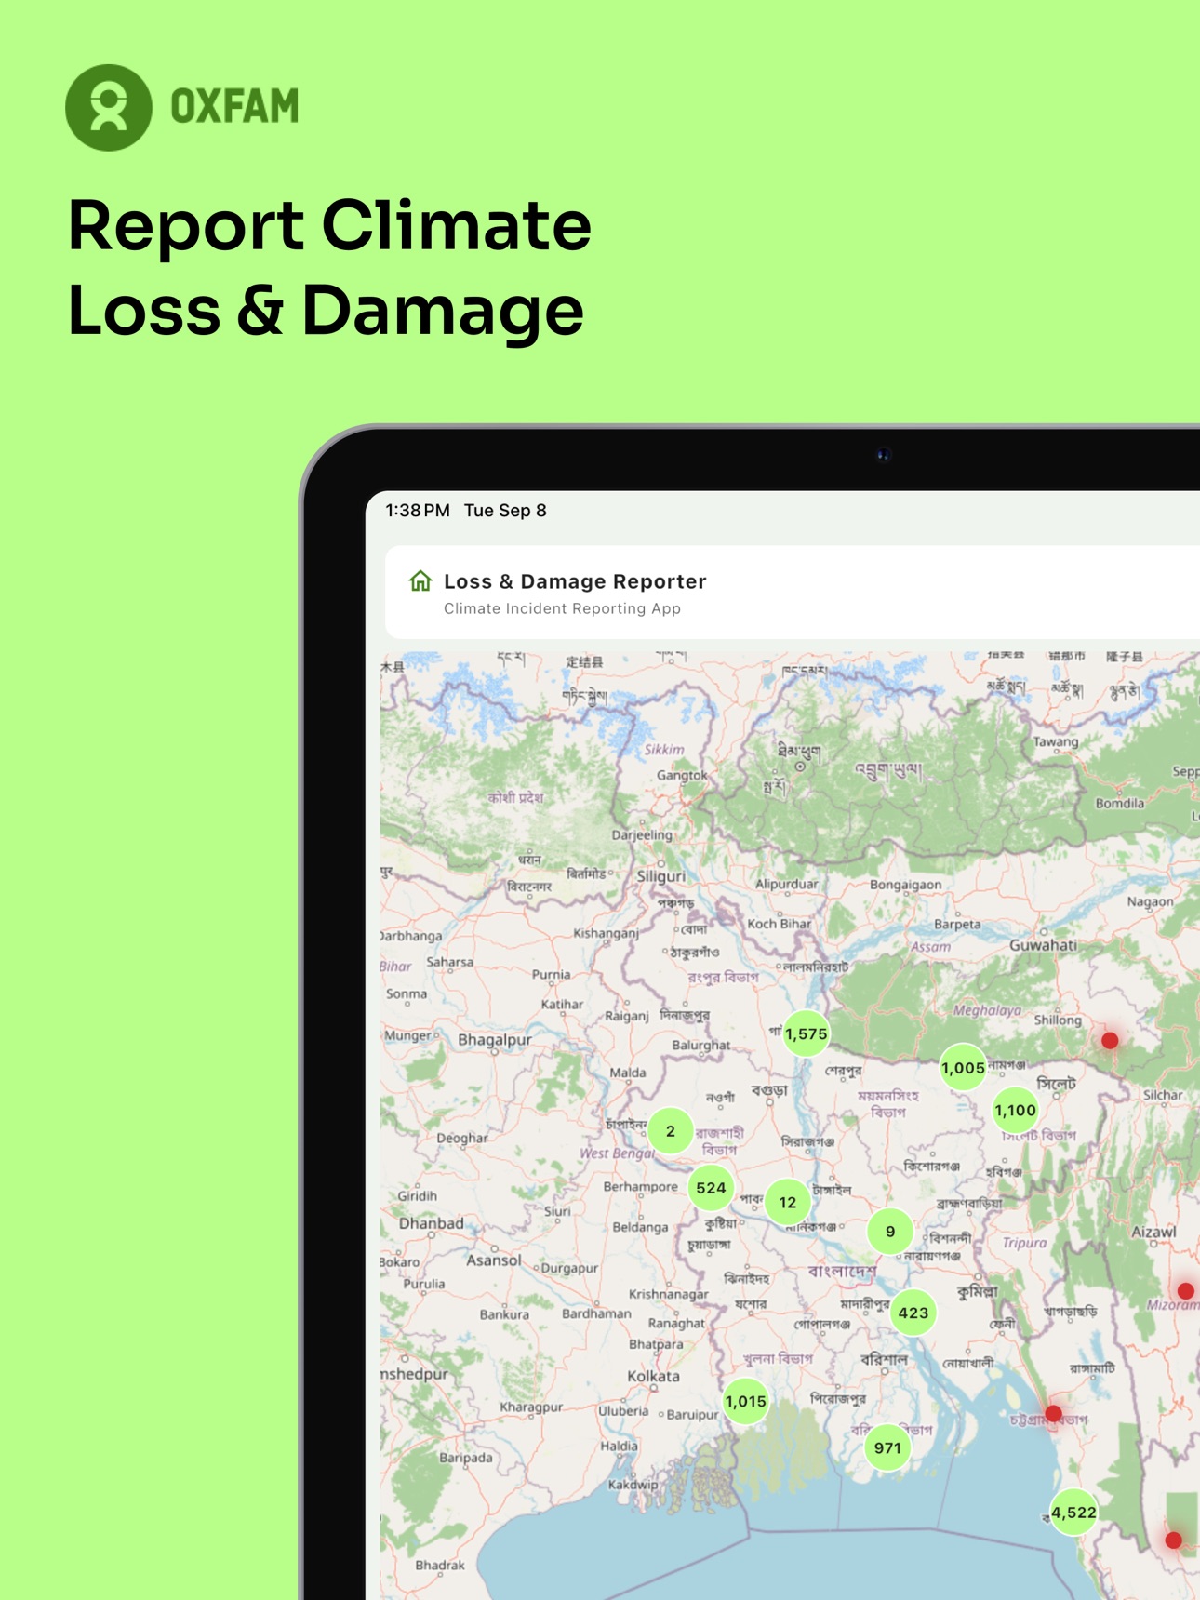Screen dimensions: 1200x1600
Task: Open the 971 incident cluster marker
Action: pyautogui.click(x=887, y=1447)
